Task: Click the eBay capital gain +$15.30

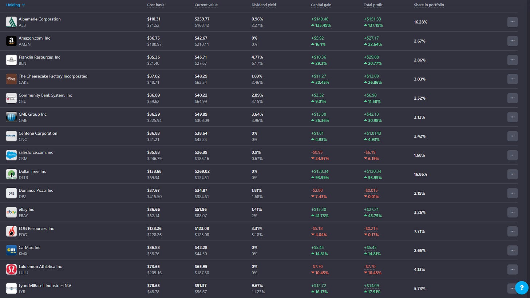Action: click(x=319, y=209)
